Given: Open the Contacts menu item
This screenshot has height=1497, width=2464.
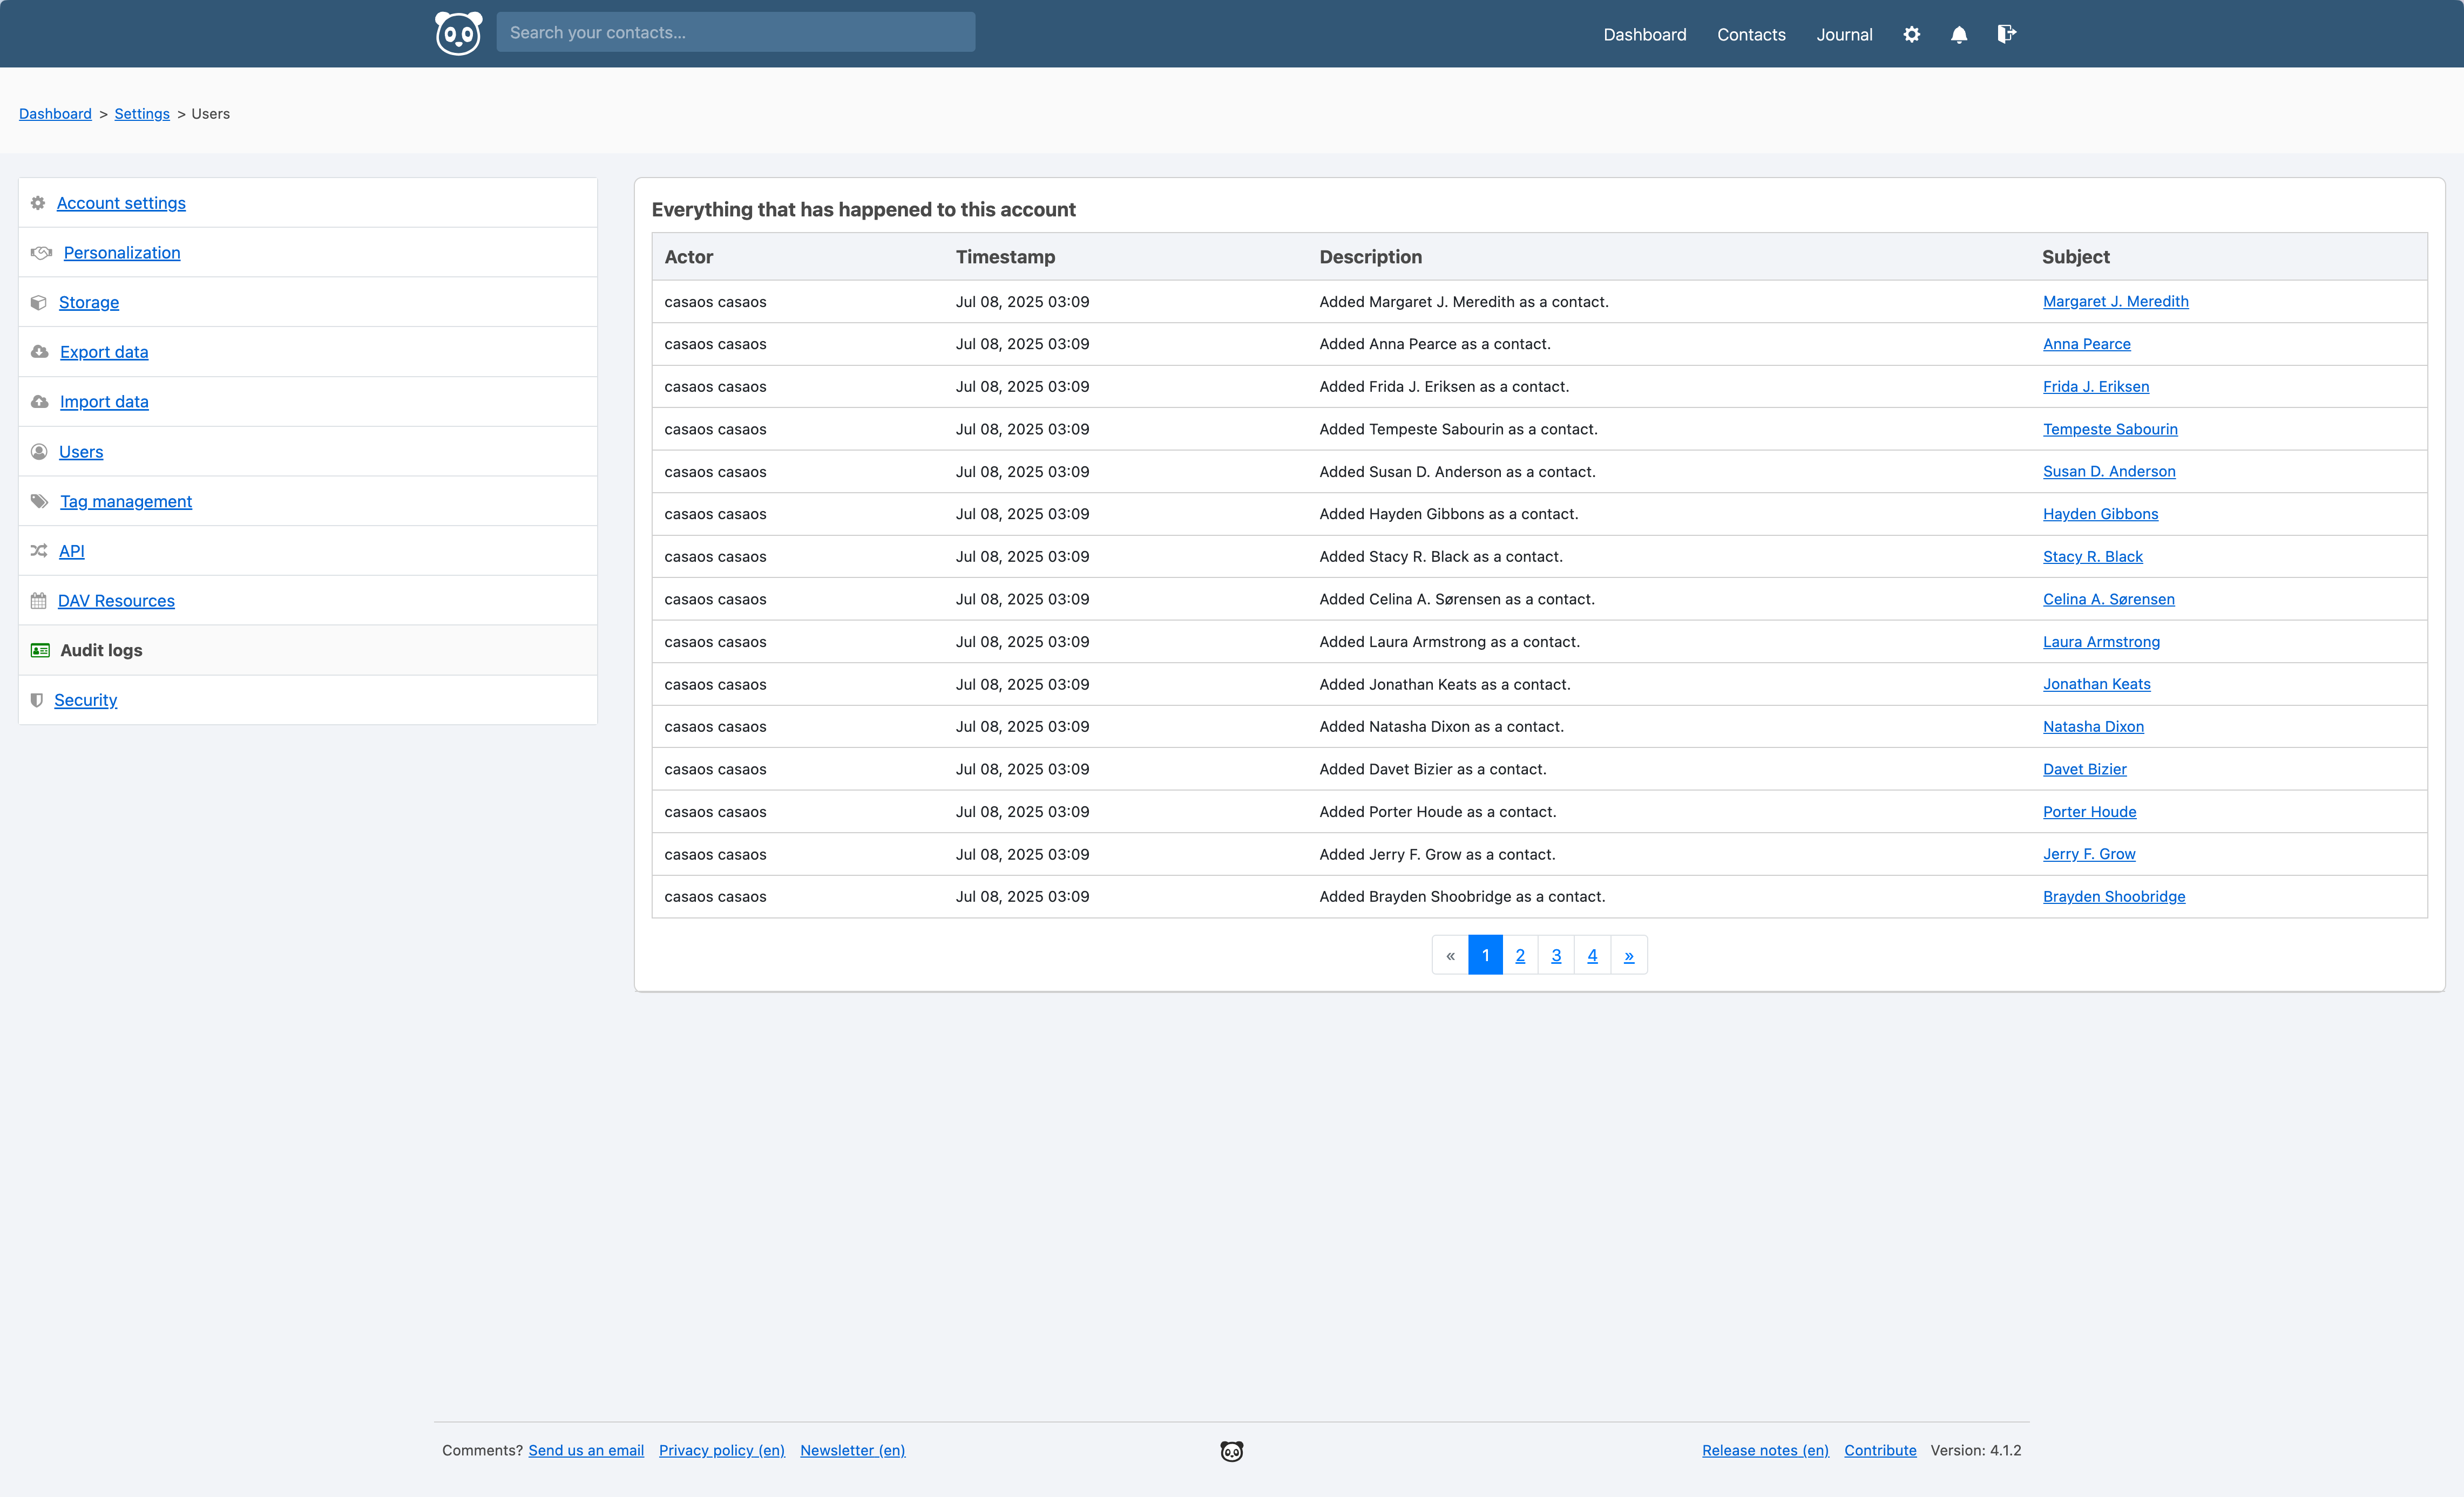Looking at the screenshot, I should click(1750, 34).
